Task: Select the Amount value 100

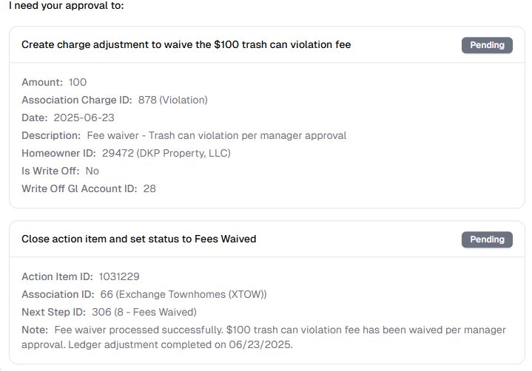Action: pyautogui.click(x=78, y=82)
